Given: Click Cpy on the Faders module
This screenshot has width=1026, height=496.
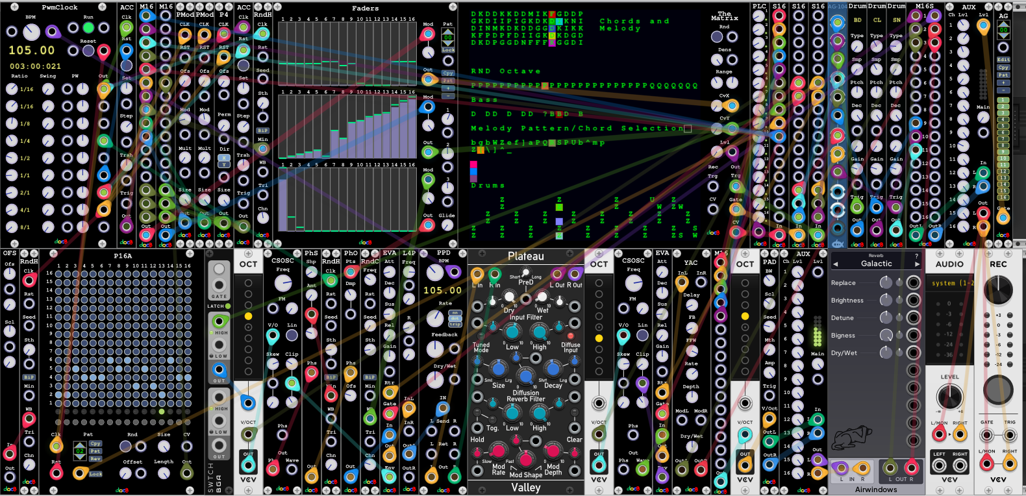Looking at the screenshot, I should (448, 73).
